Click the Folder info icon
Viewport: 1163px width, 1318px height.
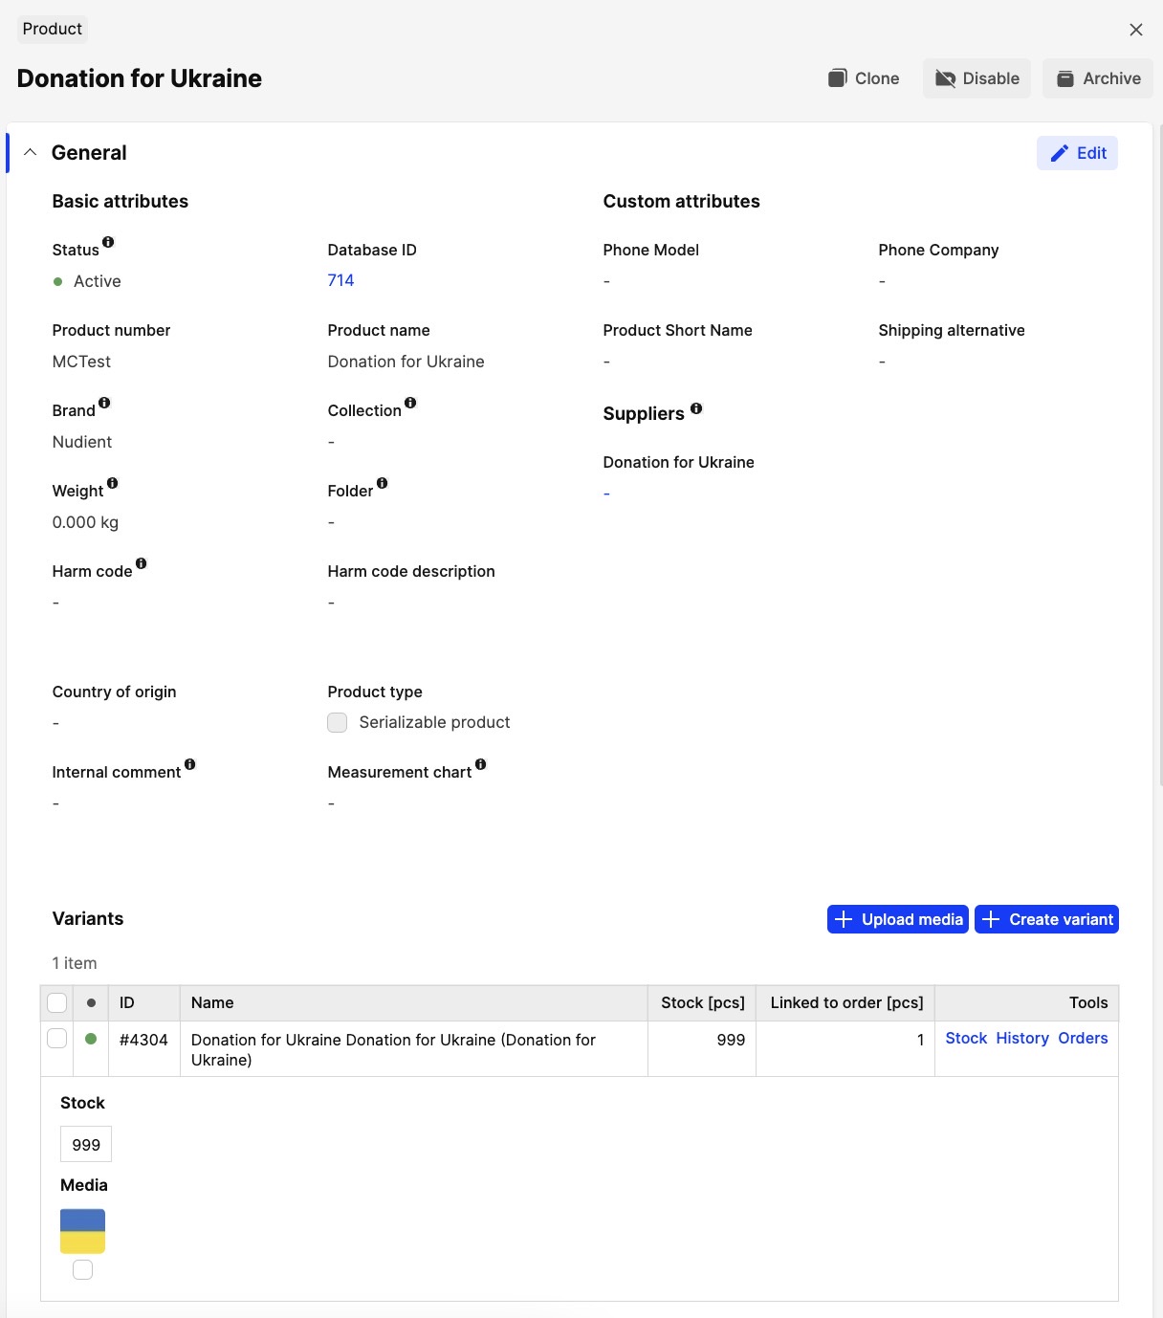point(382,483)
